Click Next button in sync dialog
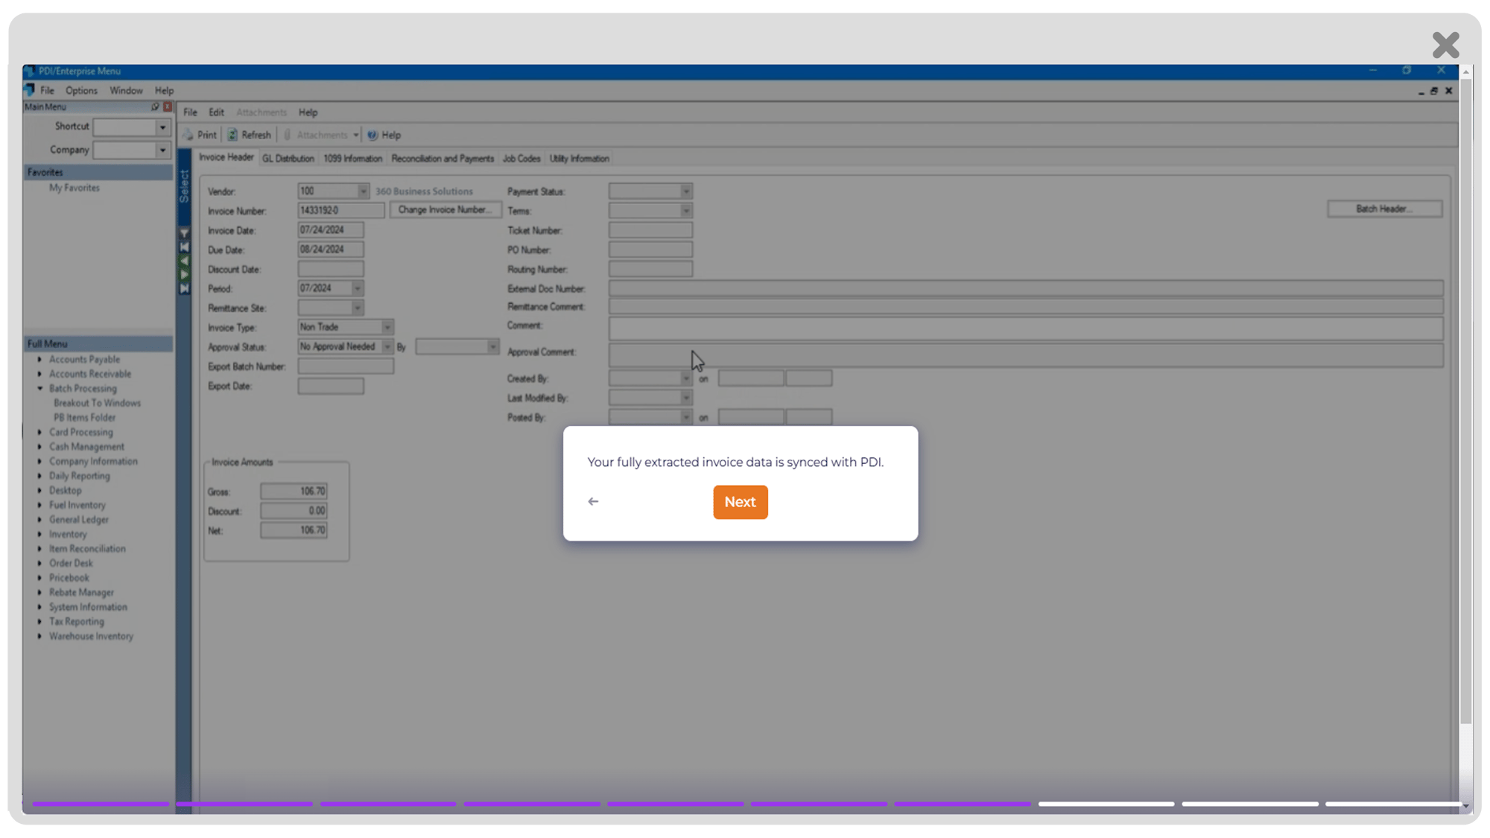1490x838 pixels. 740,501
